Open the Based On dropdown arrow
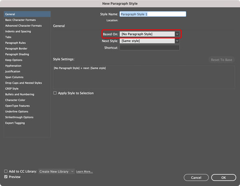 coord(177,34)
